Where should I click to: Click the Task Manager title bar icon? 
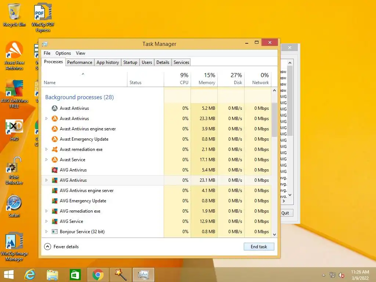[45, 44]
